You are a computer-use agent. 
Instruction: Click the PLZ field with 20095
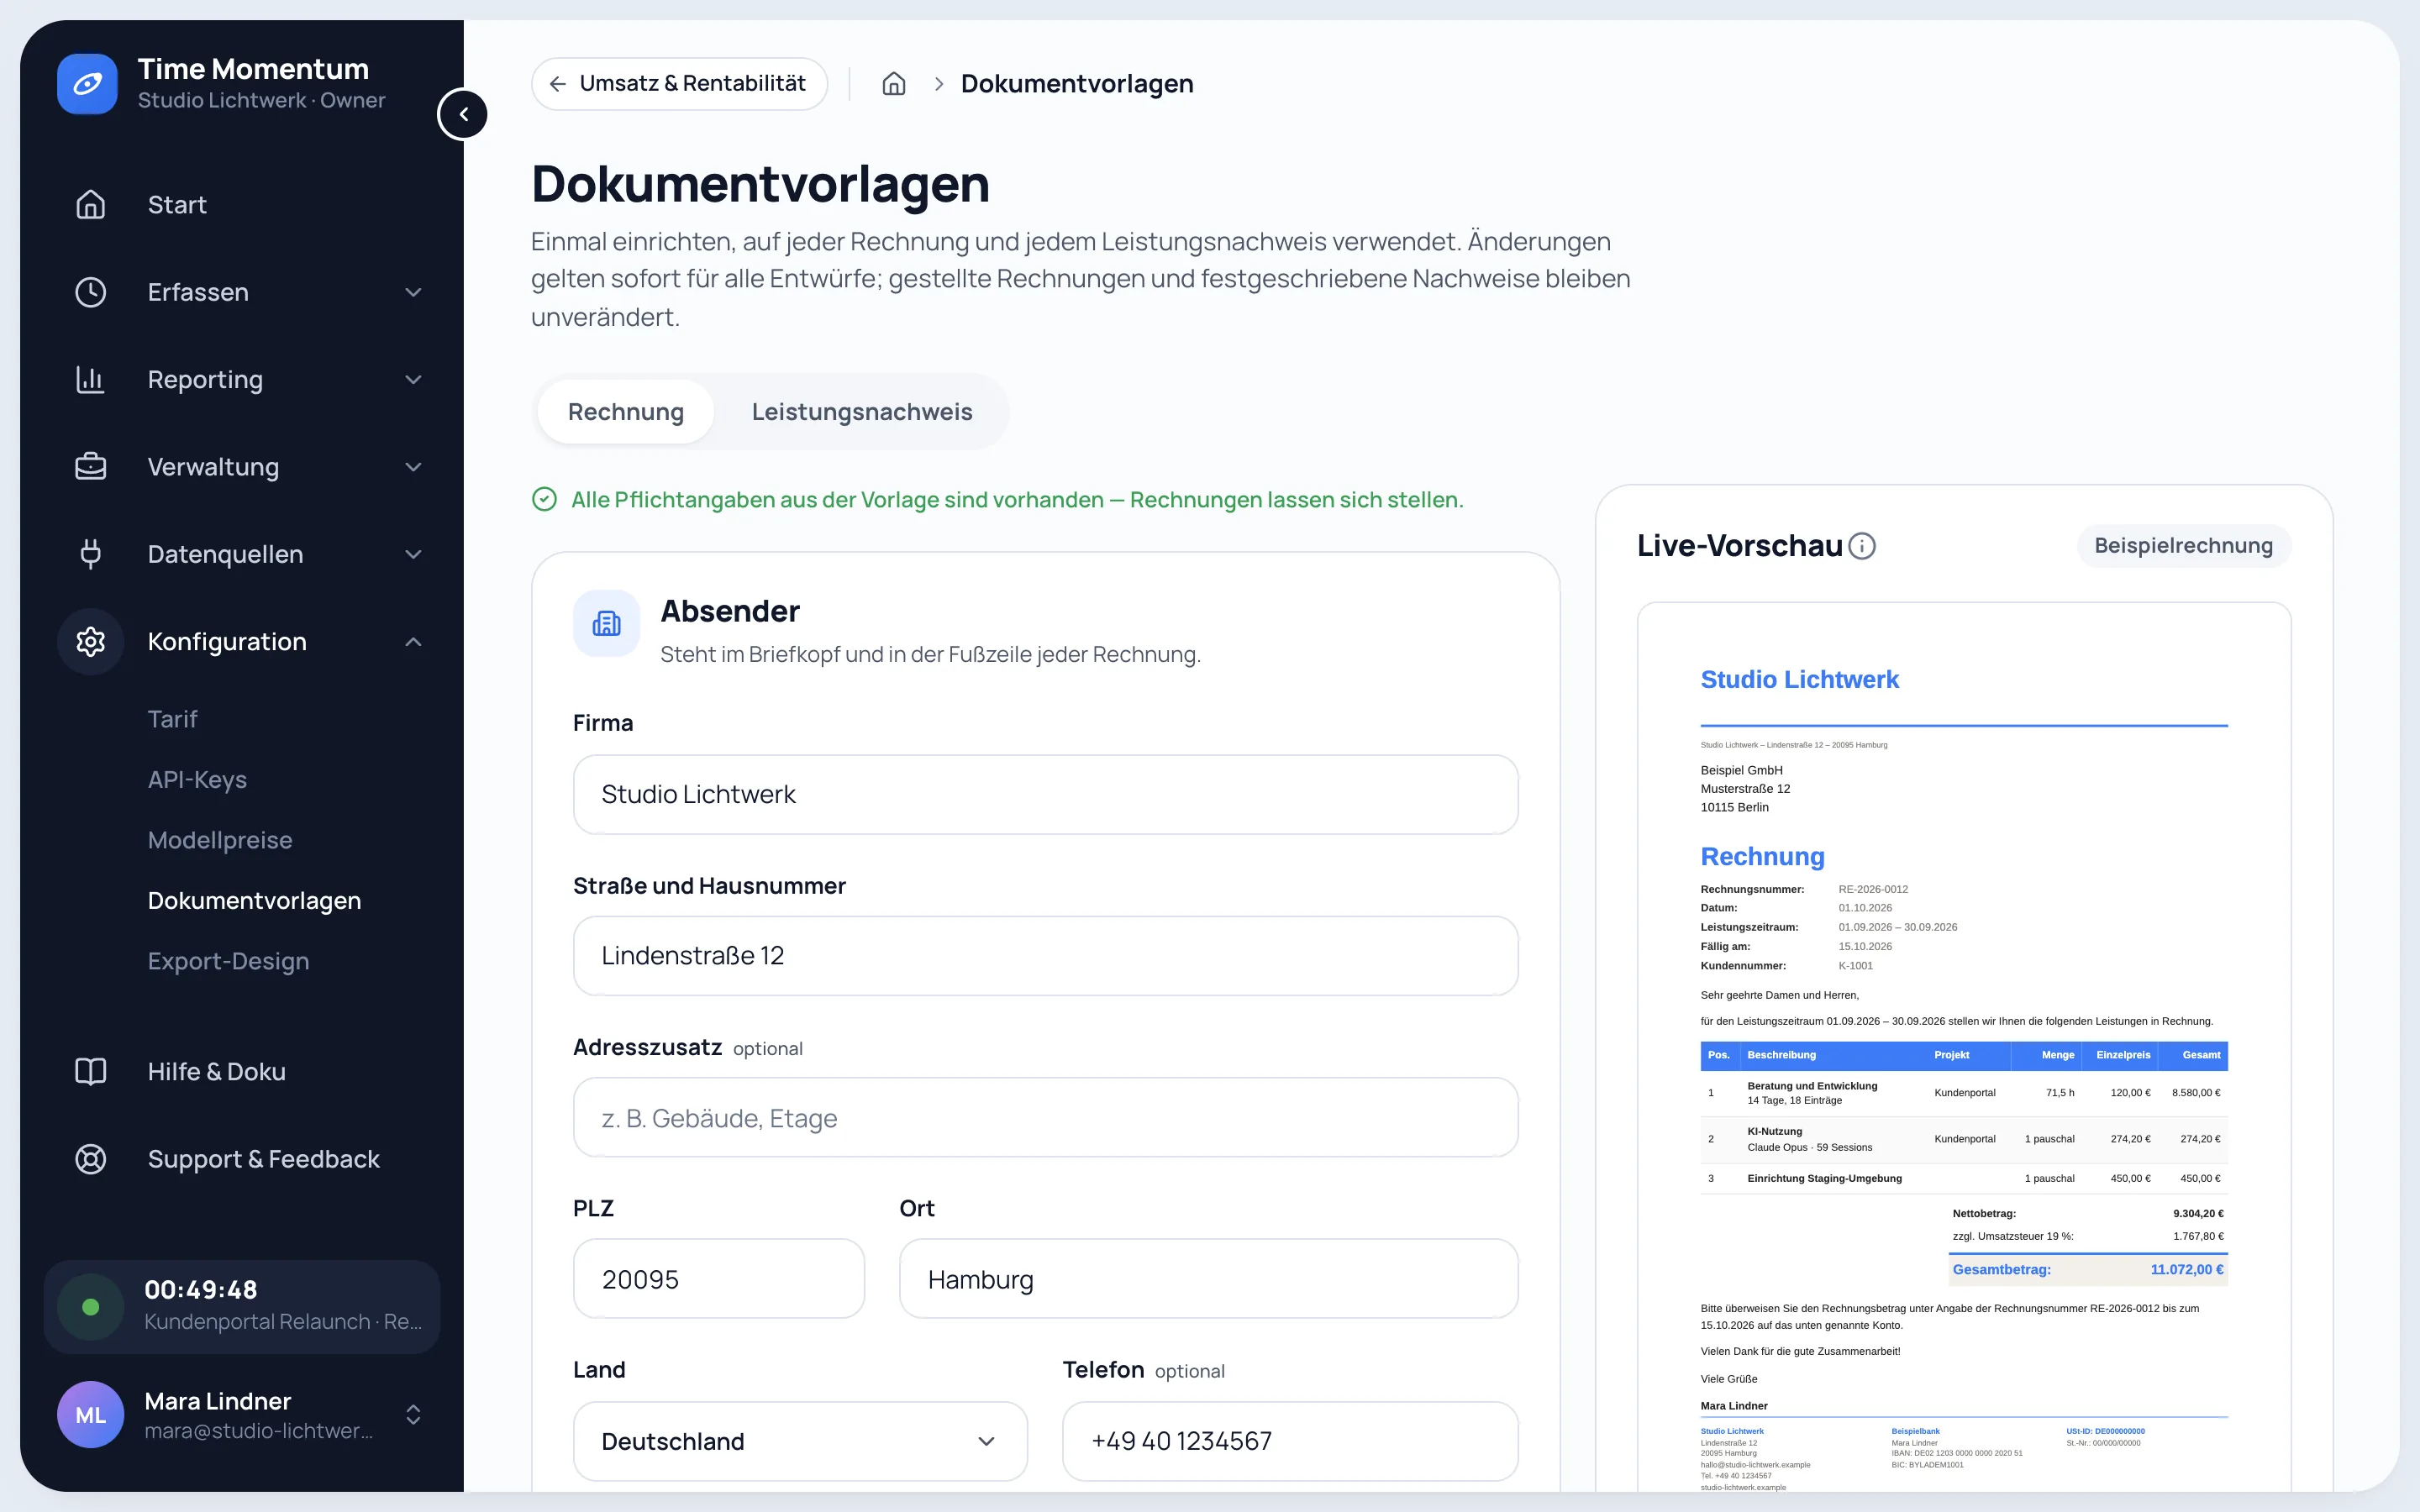[719, 1279]
